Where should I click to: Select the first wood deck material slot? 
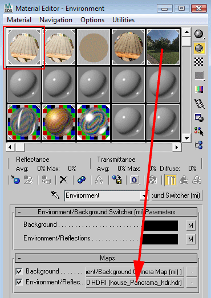coord(24,47)
